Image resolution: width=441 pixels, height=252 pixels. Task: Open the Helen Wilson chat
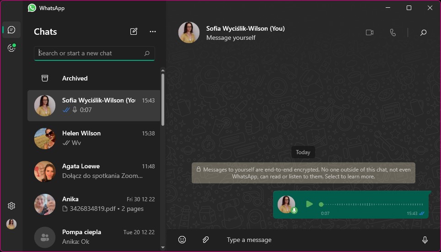[94, 139]
